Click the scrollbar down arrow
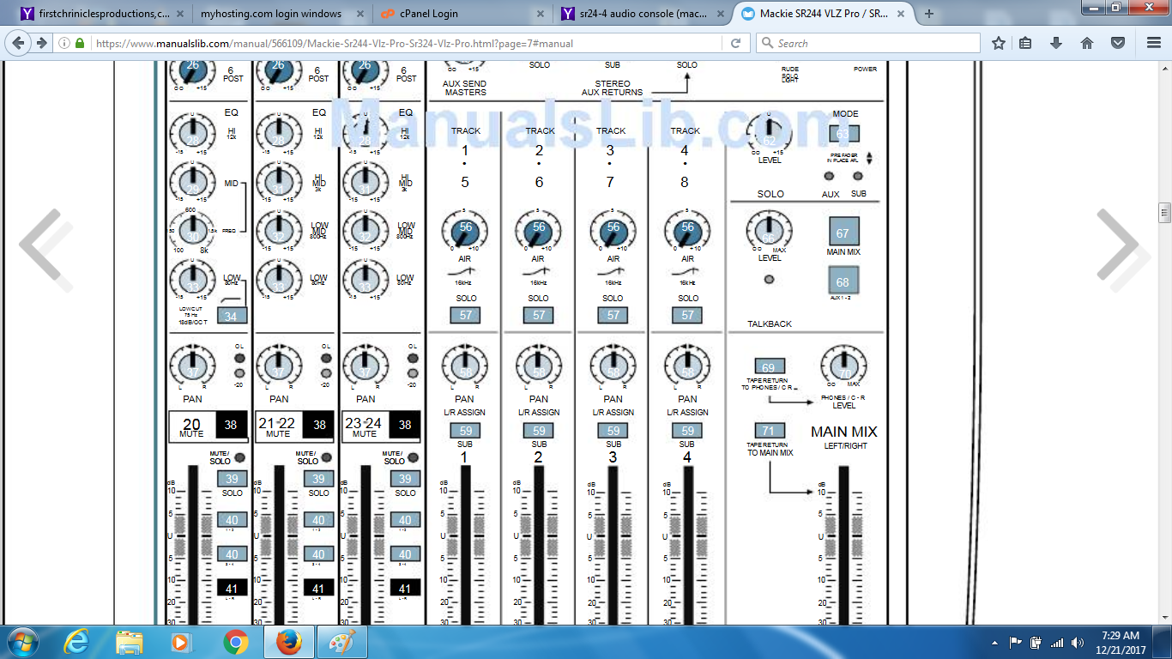 [x=1164, y=619]
